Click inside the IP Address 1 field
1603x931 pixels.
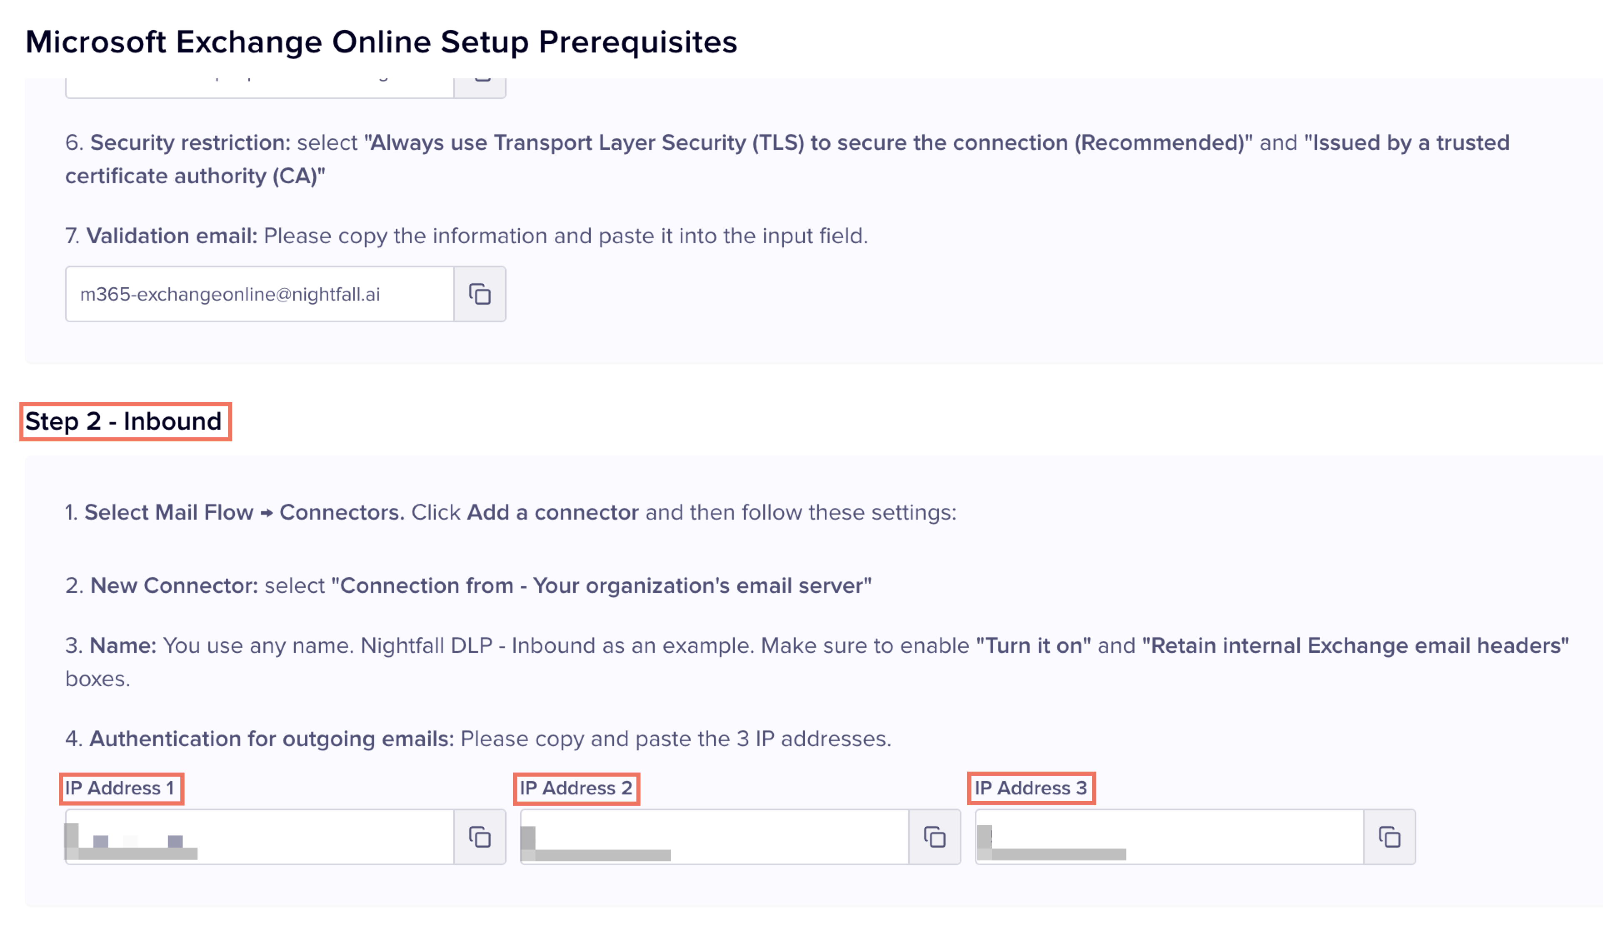(x=260, y=837)
